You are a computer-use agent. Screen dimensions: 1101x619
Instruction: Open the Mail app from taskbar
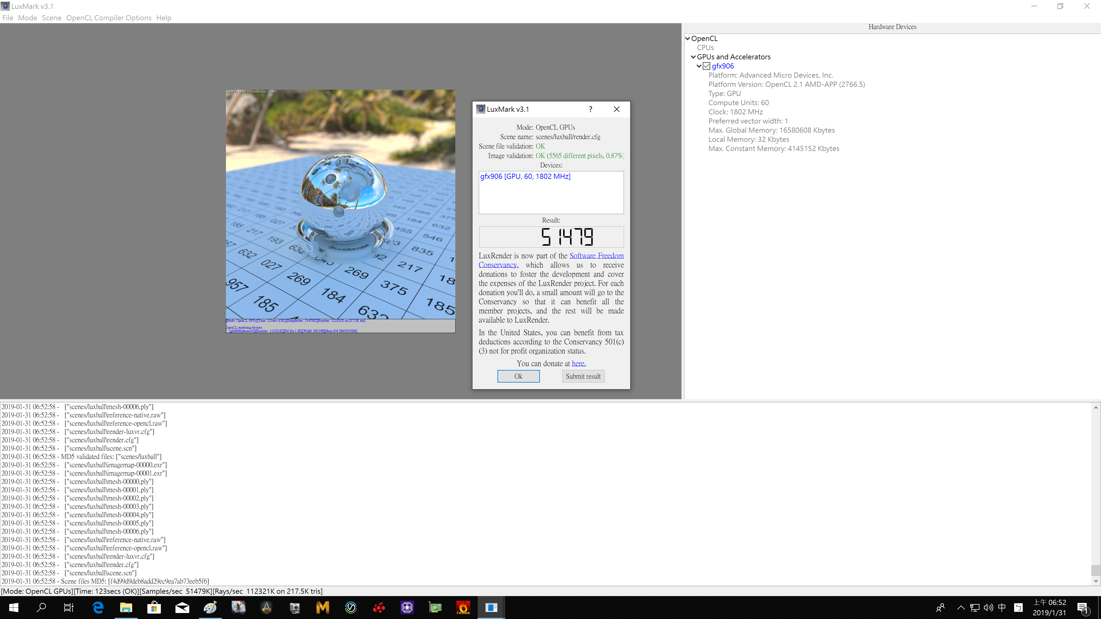point(182,608)
